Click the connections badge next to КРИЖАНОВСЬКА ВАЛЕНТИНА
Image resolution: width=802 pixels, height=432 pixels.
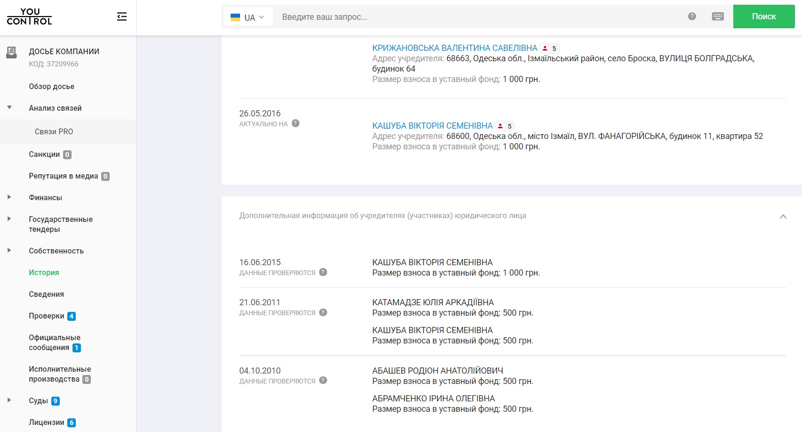click(x=550, y=49)
